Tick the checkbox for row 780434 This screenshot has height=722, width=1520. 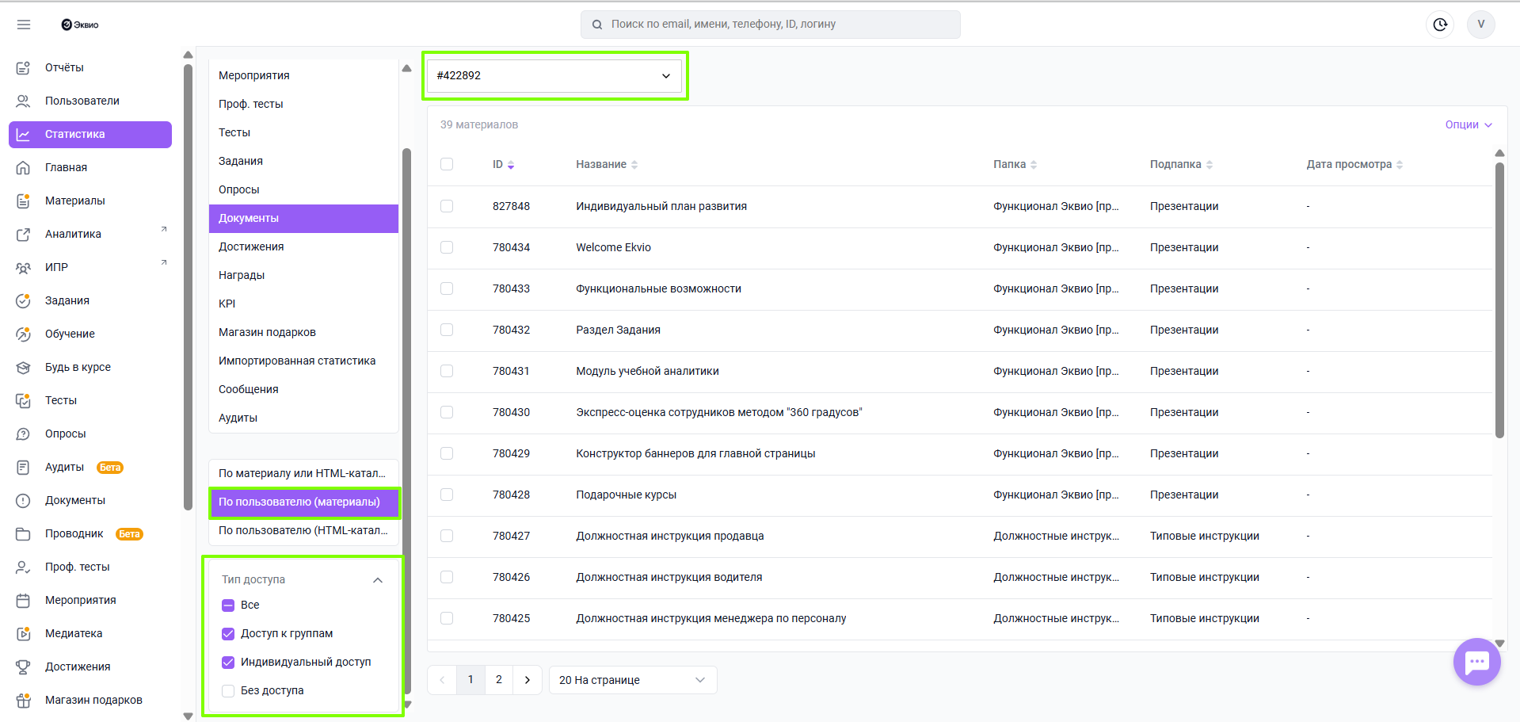(447, 247)
